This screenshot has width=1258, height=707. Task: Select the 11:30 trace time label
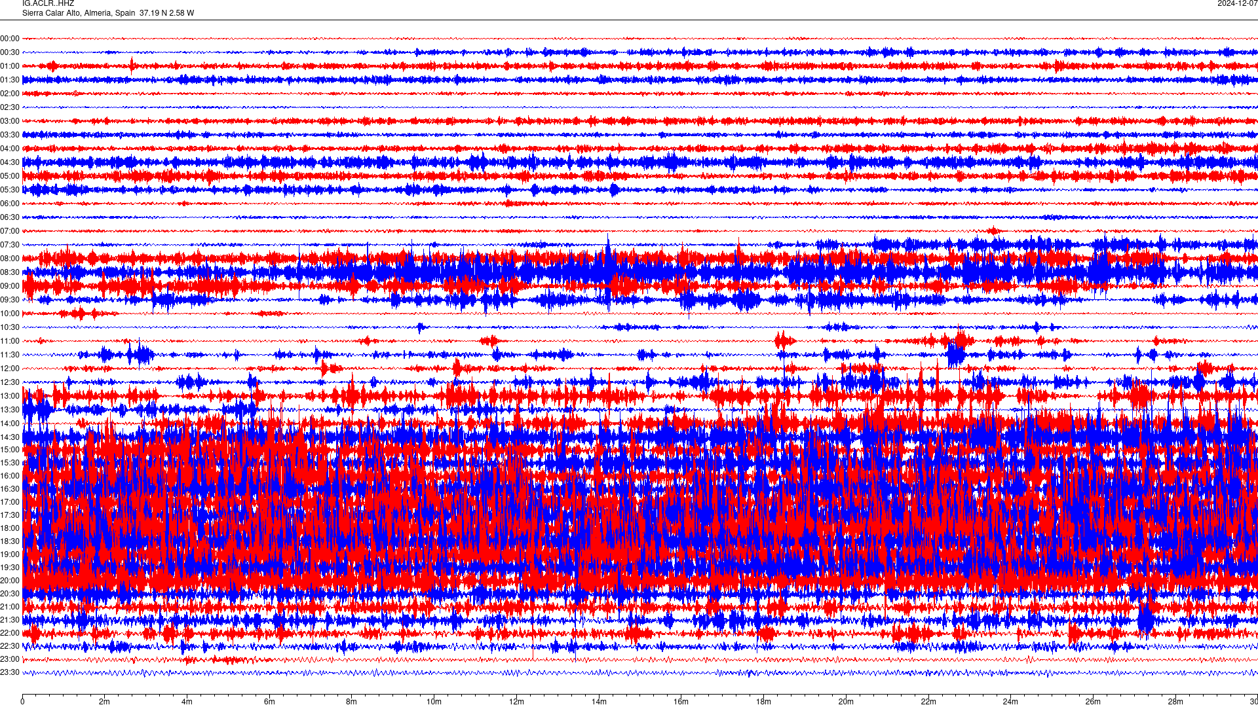(x=10, y=355)
